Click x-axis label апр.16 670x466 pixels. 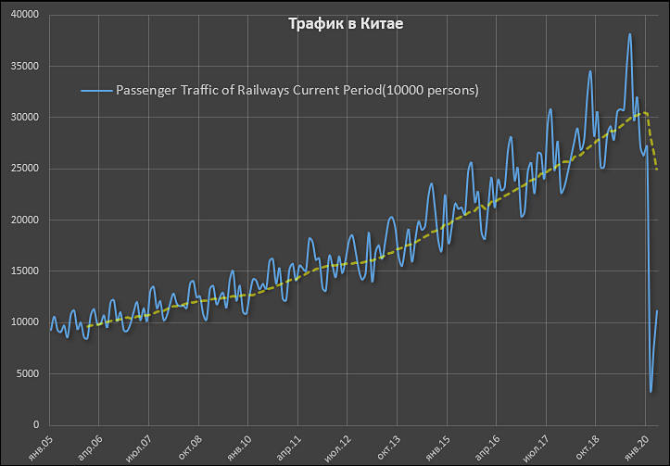coord(487,447)
